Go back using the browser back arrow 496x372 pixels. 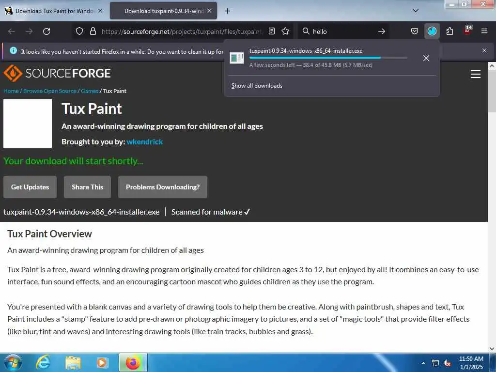point(12,31)
